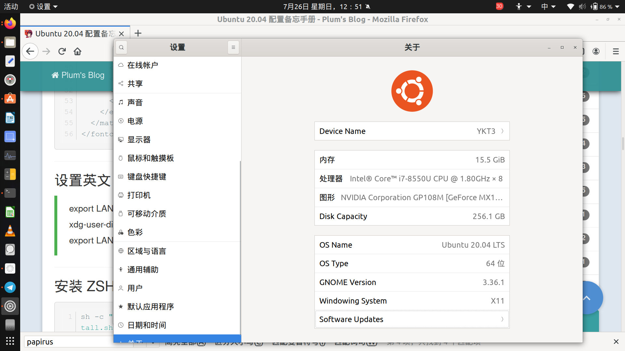
Task: Click the search icon in the Settings window
Action: (121, 47)
